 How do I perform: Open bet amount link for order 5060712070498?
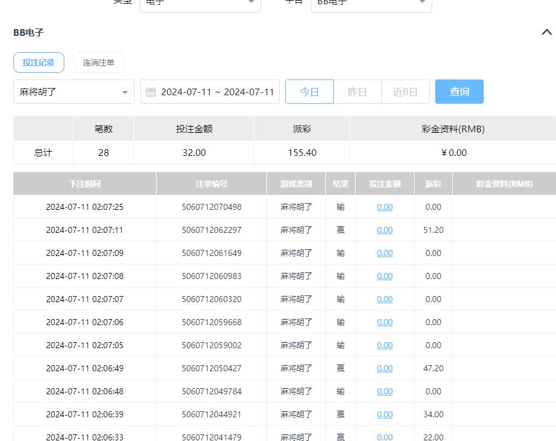pos(385,207)
